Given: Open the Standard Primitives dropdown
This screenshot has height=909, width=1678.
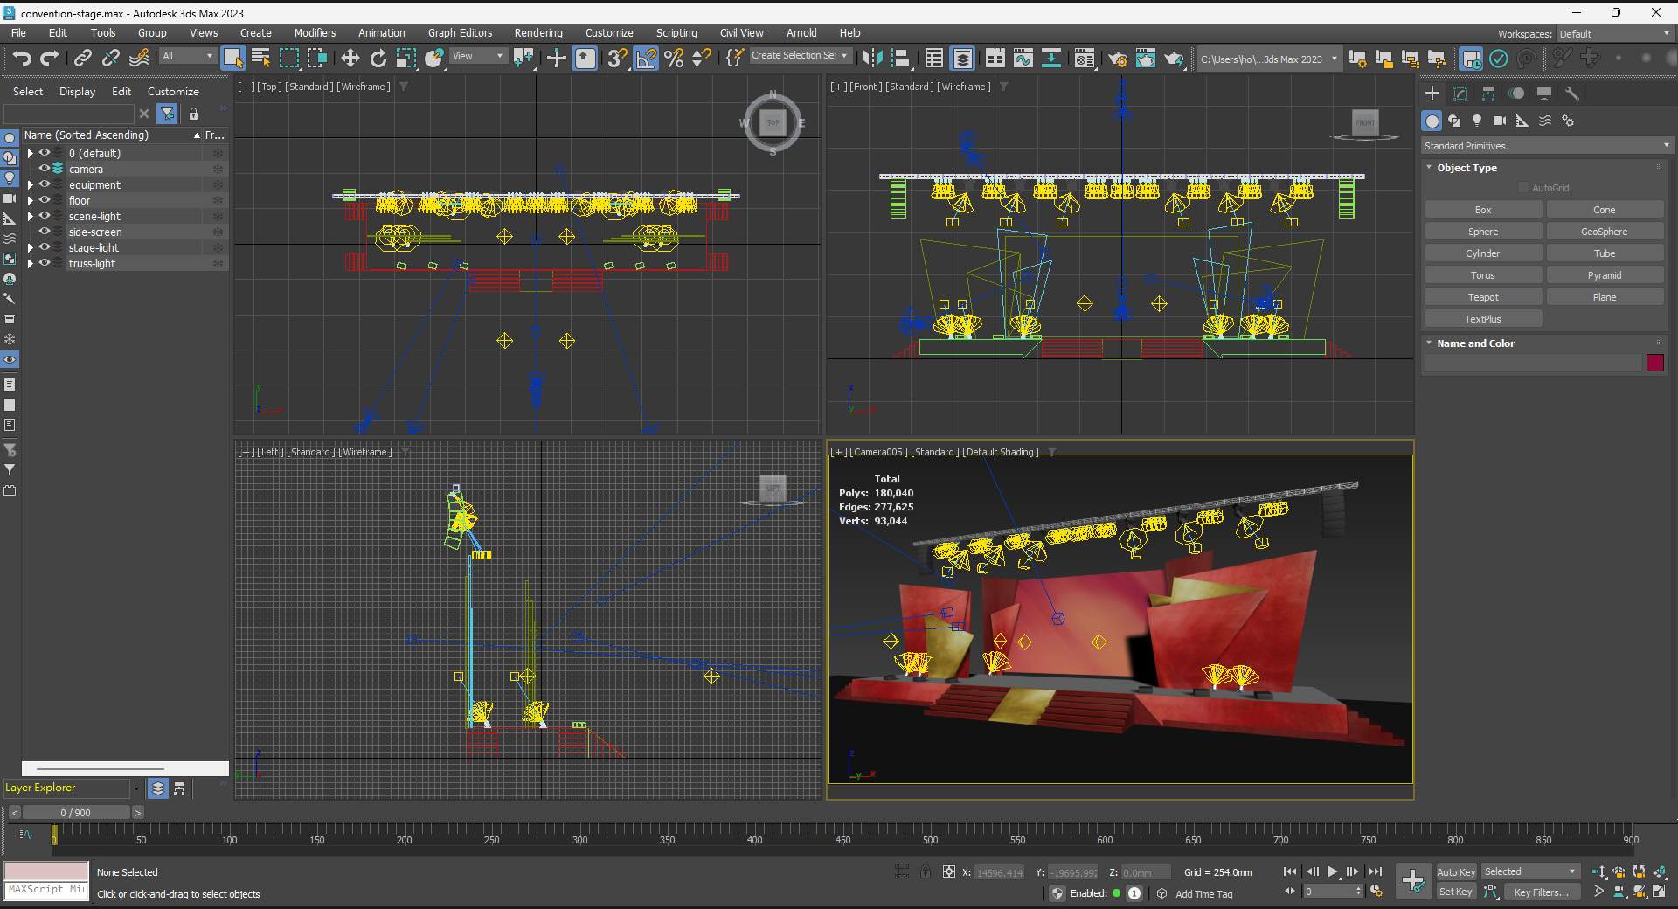Looking at the screenshot, I should pyautogui.click(x=1546, y=146).
